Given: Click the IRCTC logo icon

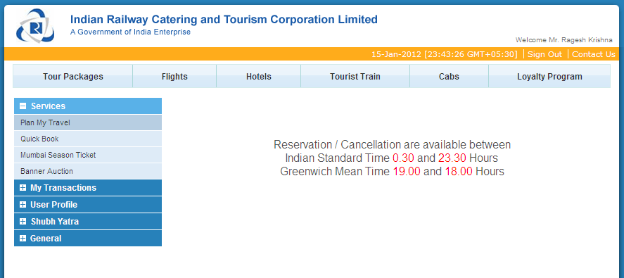Looking at the screenshot, I should click(35, 26).
